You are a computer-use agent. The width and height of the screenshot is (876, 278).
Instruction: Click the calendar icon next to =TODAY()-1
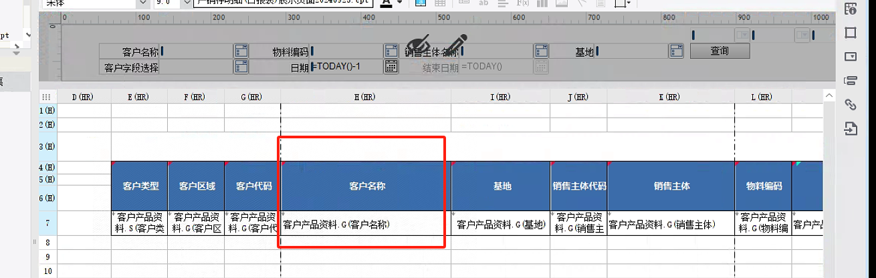pos(391,66)
